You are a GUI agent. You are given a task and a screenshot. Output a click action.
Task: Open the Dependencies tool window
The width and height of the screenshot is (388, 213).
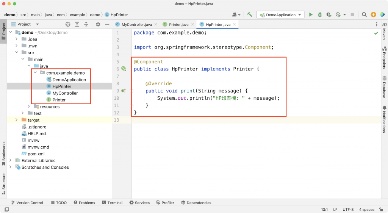tap(196, 203)
